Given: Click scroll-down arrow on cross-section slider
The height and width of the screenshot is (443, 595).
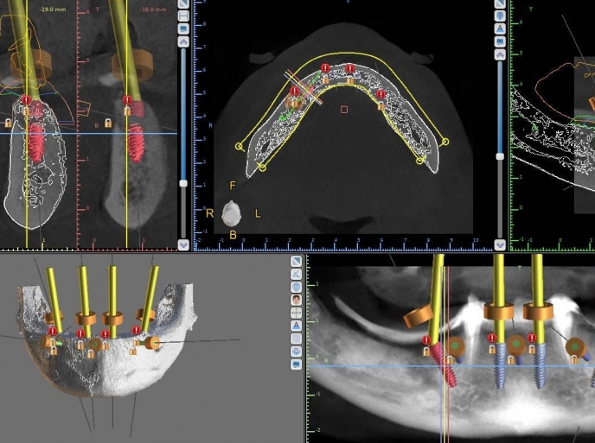Looking at the screenshot, I should click(183, 244).
